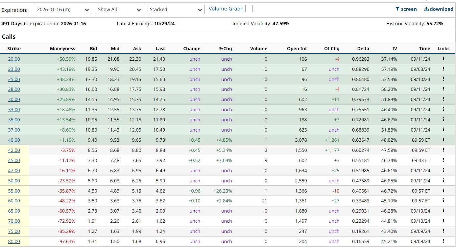Select change value +0.96
The width and height of the screenshot is (456, 247).
(194, 191)
